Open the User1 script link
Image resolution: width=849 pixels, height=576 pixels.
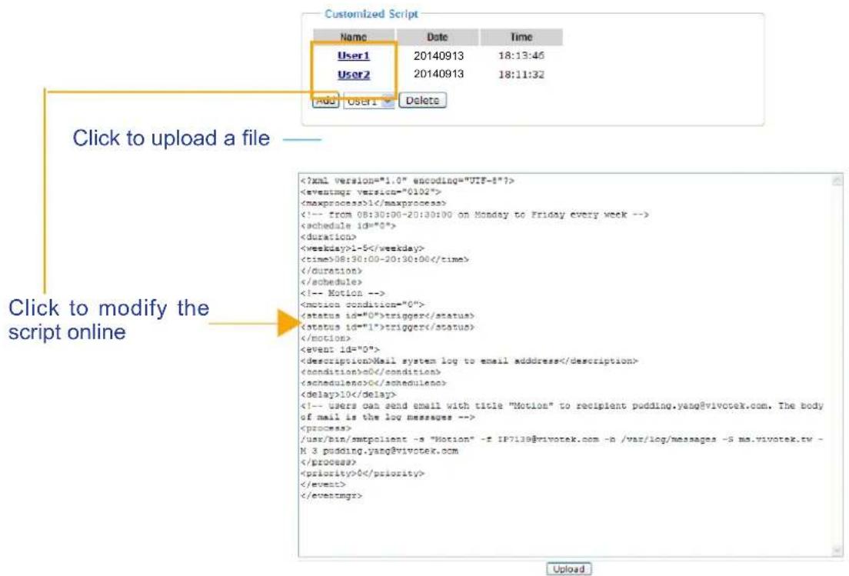[x=353, y=55]
